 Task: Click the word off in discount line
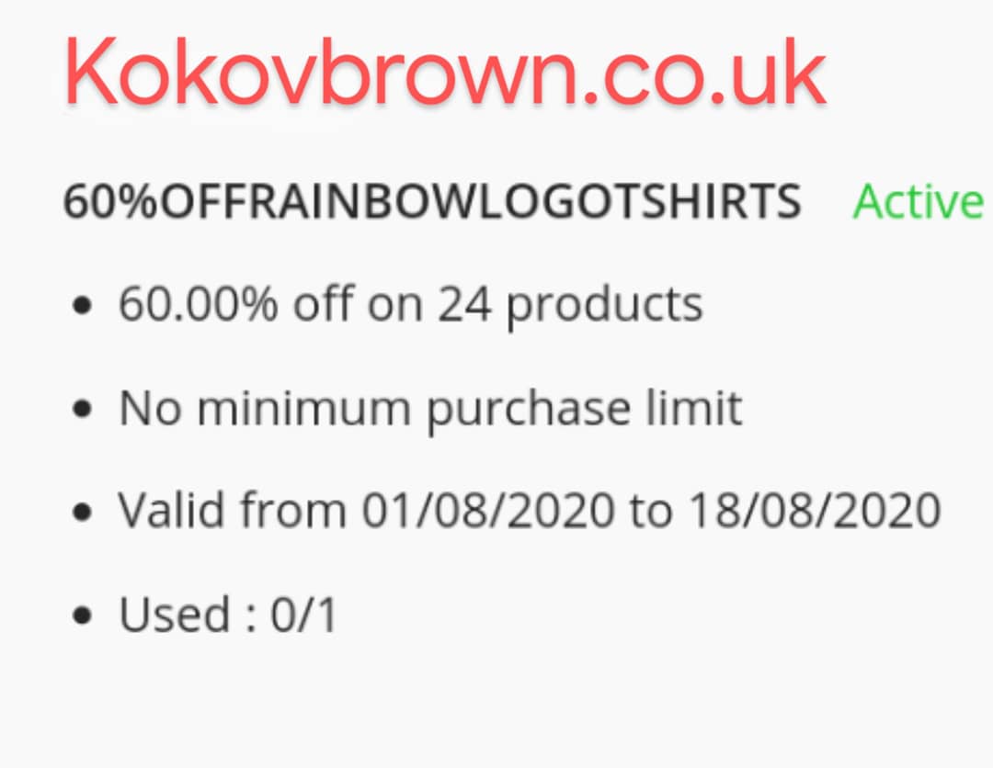tap(323, 304)
